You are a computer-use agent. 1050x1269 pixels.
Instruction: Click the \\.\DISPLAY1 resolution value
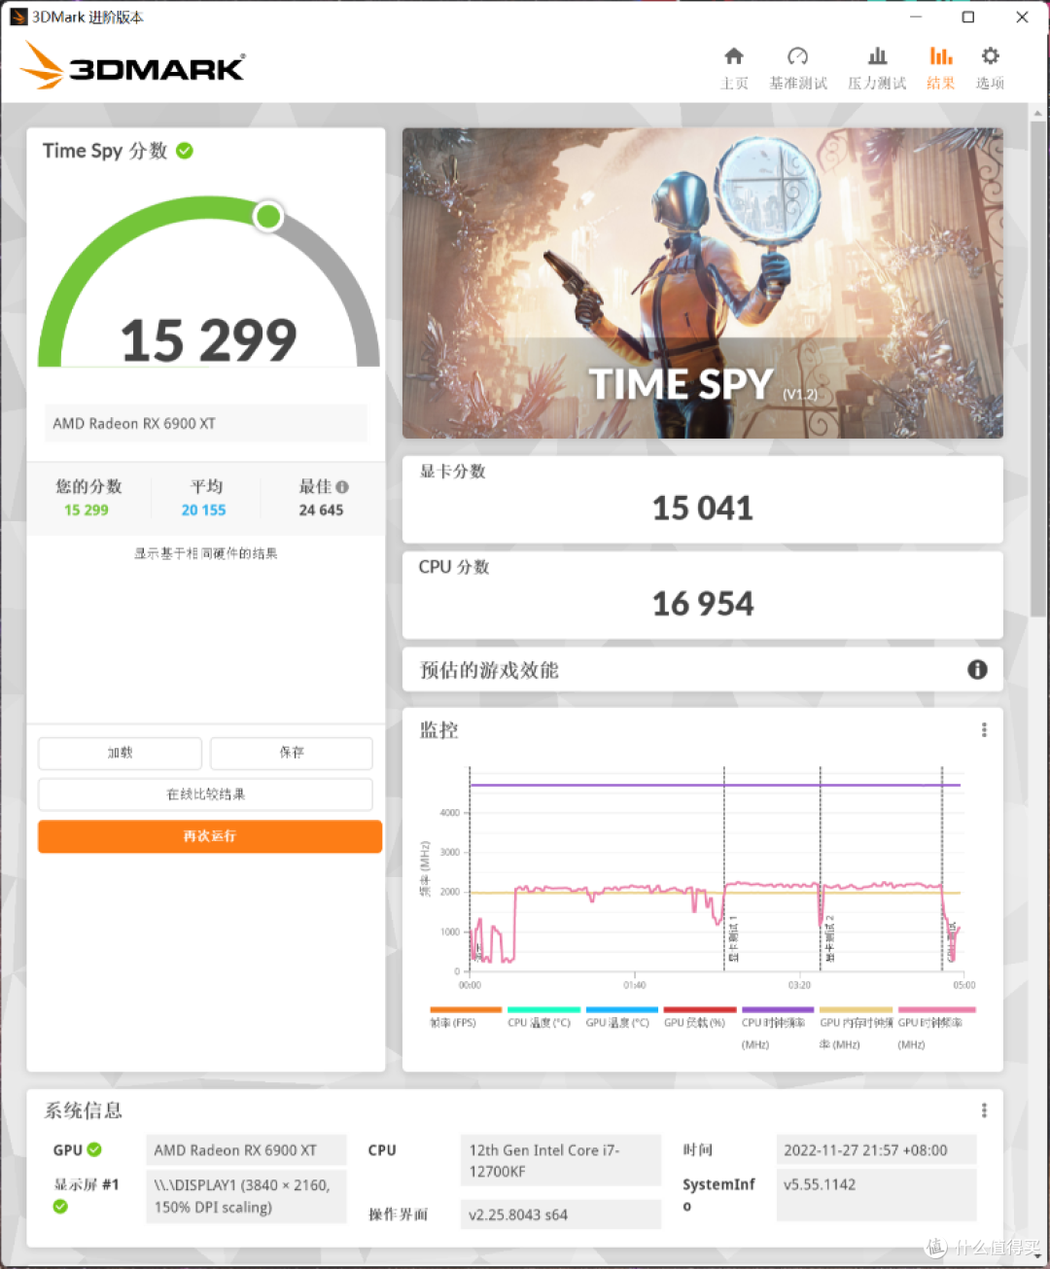click(x=246, y=1196)
